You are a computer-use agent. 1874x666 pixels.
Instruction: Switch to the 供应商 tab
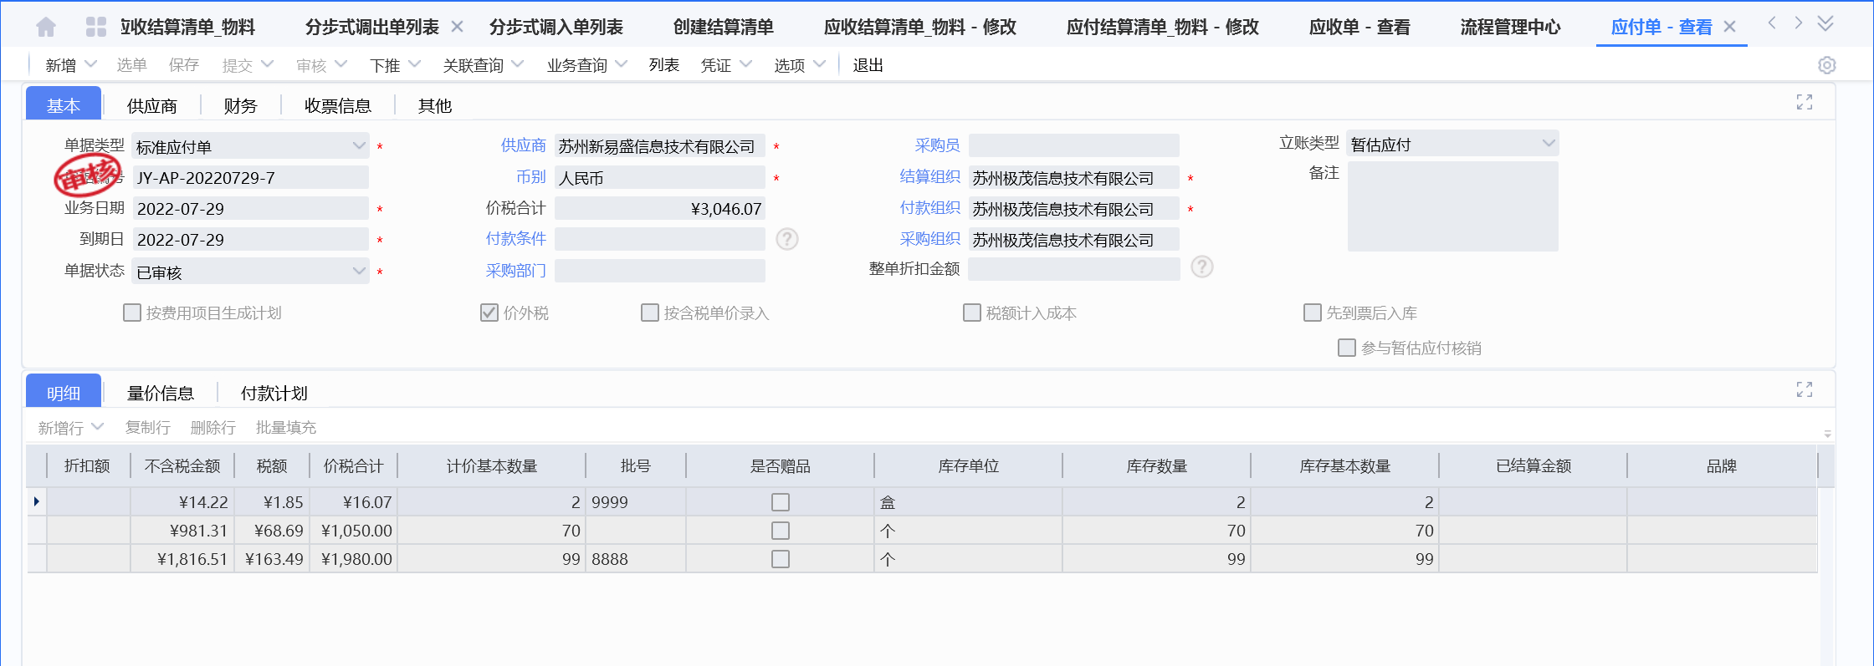click(x=152, y=106)
